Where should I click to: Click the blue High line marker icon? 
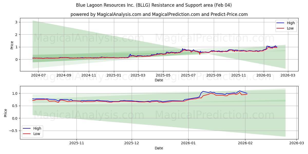[281, 23]
